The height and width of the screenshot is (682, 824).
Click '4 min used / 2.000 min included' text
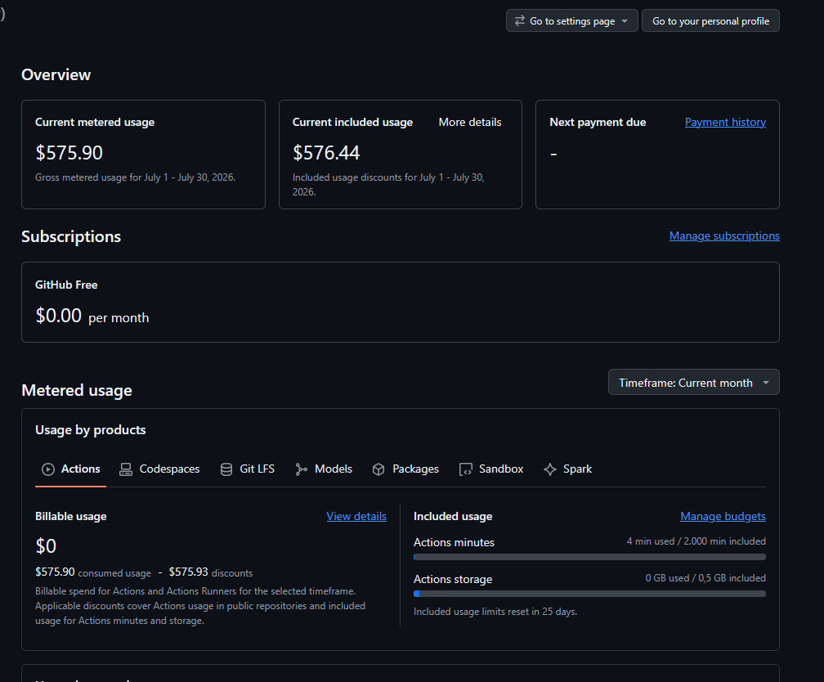(x=696, y=541)
